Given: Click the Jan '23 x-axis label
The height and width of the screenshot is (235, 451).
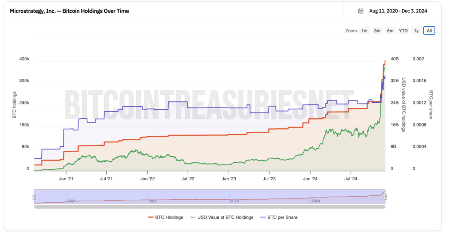Looking at the screenshot, I should click(229, 179).
